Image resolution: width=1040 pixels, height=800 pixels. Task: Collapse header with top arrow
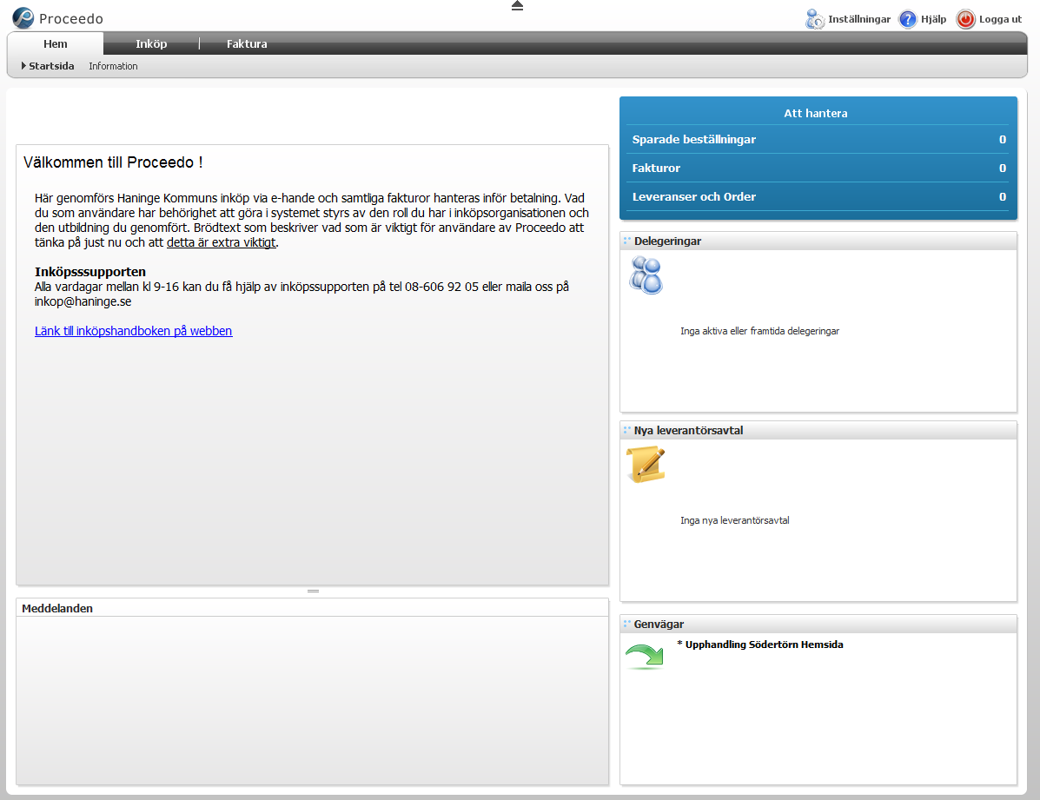517,5
